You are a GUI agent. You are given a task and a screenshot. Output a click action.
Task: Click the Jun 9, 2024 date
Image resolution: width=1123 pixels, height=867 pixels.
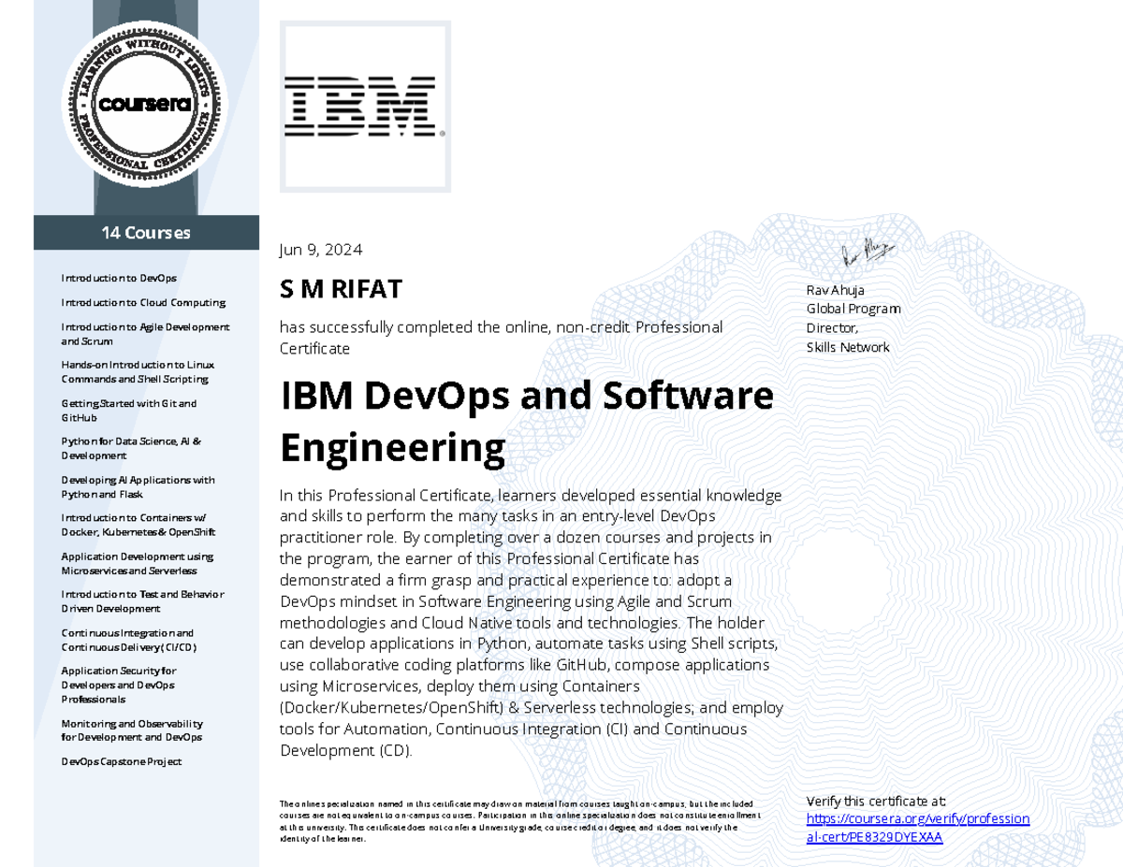(x=321, y=250)
